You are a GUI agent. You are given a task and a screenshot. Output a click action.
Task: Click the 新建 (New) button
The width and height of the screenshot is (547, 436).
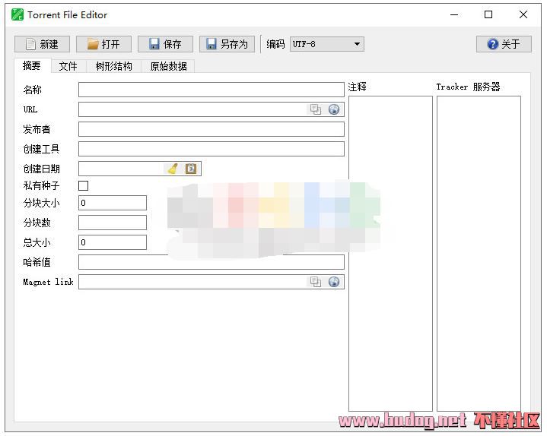[x=42, y=44]
